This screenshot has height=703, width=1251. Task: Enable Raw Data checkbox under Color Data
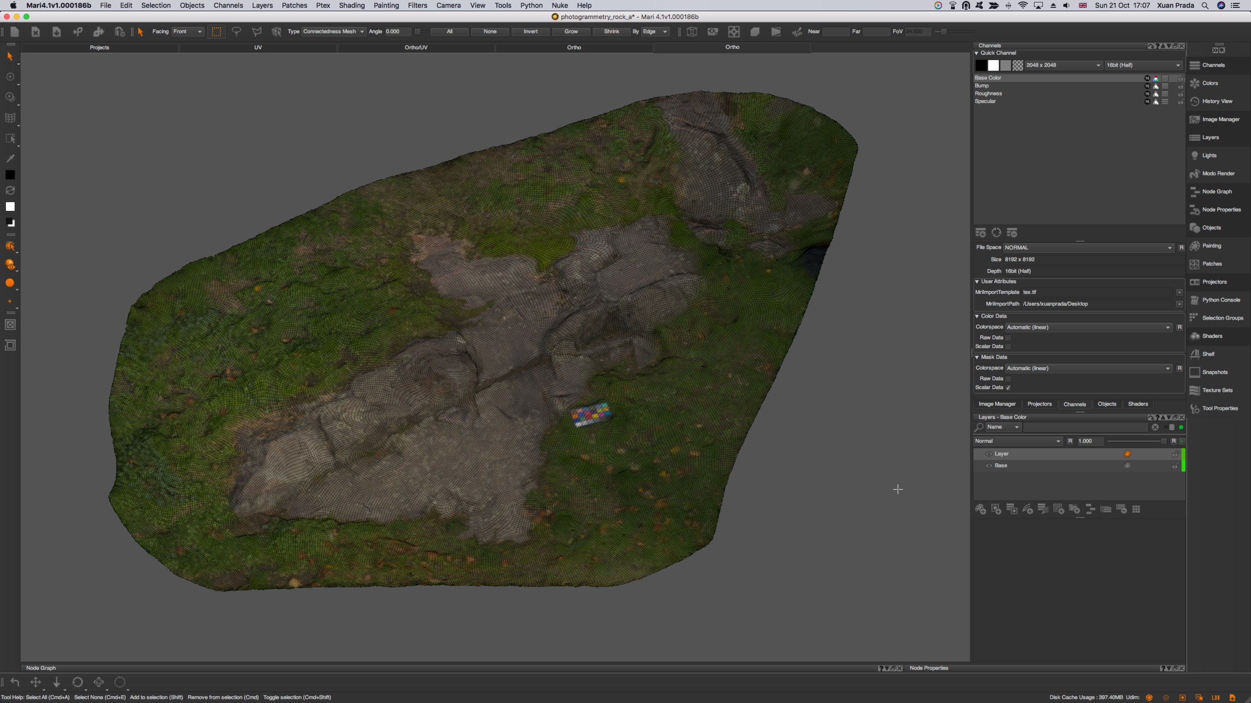pos(1008,337)
